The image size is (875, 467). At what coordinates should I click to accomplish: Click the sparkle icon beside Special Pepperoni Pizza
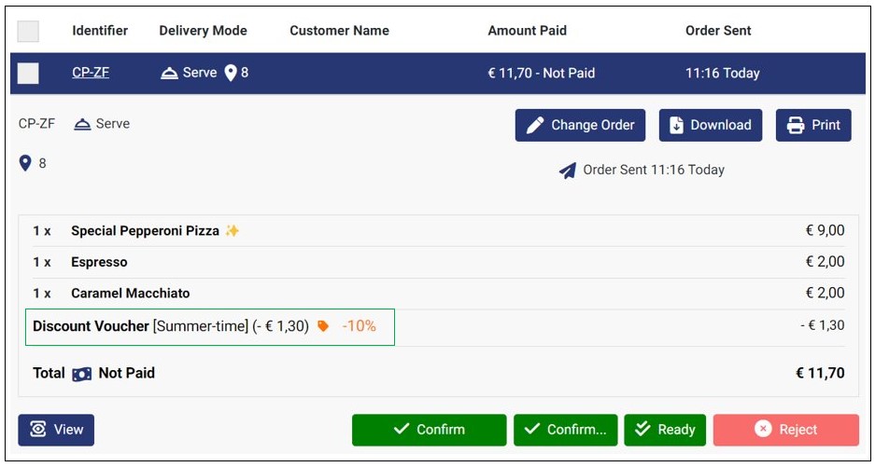(x=233, y=231)
